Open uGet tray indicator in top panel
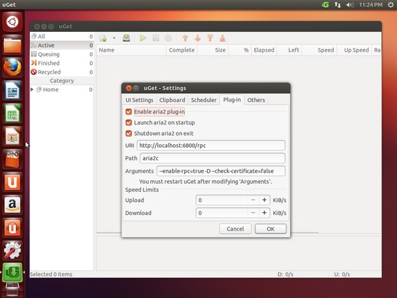397x298 pixels. tap(325, 5)
